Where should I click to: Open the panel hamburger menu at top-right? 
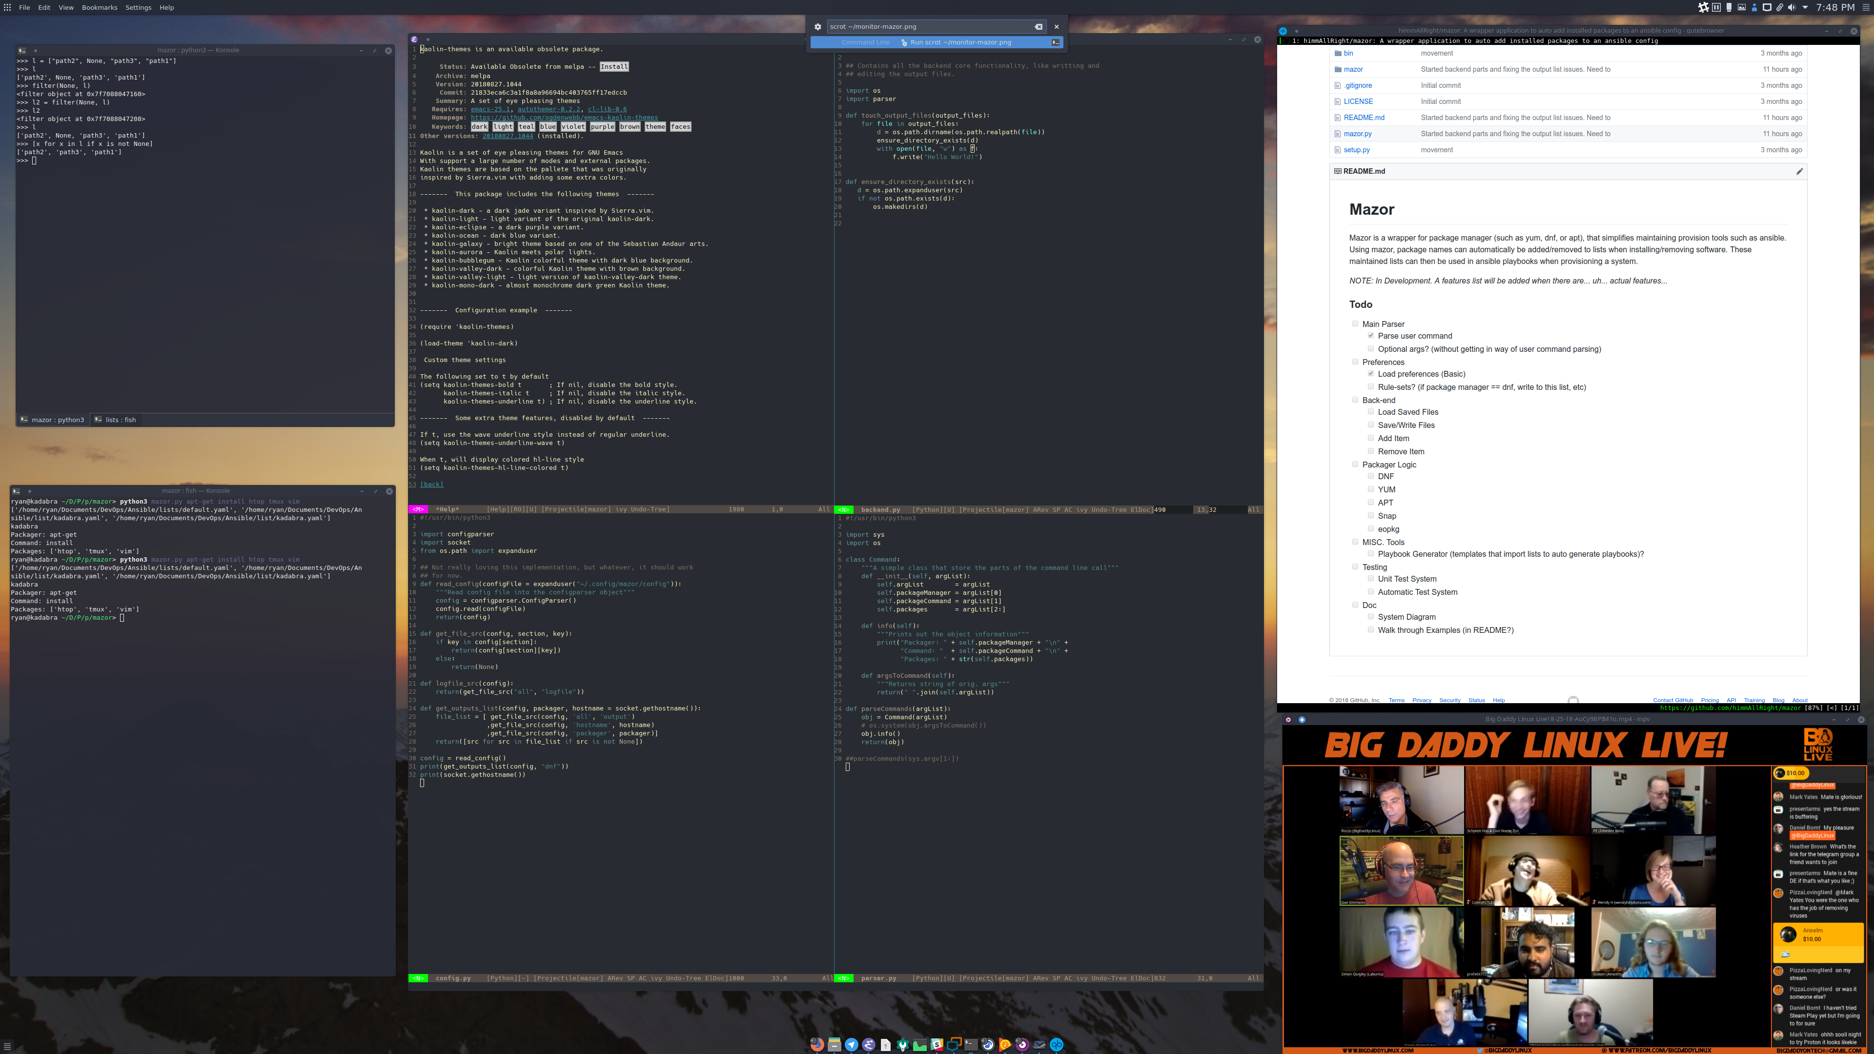tap(1865, 7)
